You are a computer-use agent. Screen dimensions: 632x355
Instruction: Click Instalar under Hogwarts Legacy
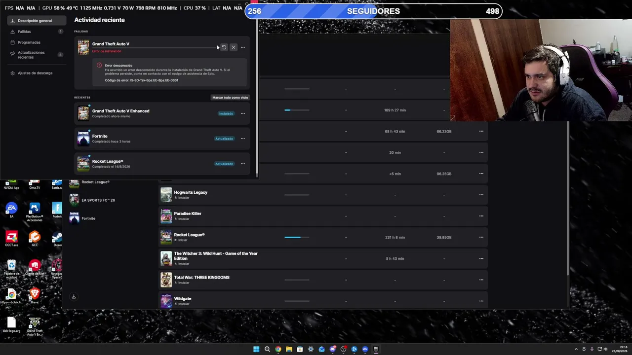(x=182, y=198)
